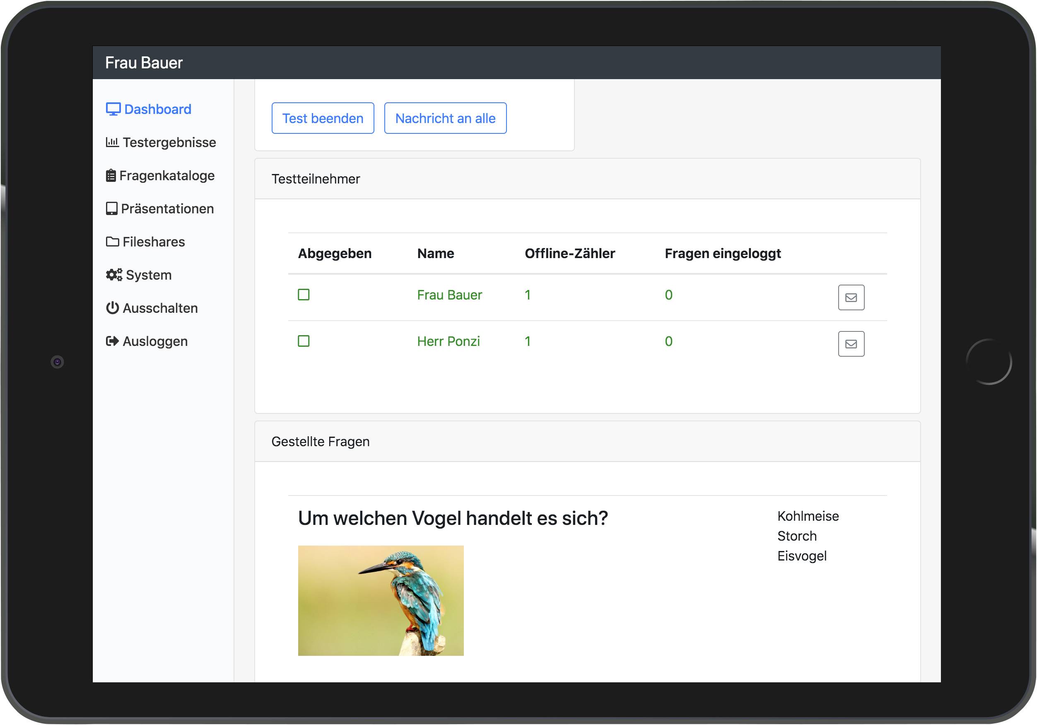Click the Dashboard monitor icon
The image size is (1037, 725).
(113, 109)
